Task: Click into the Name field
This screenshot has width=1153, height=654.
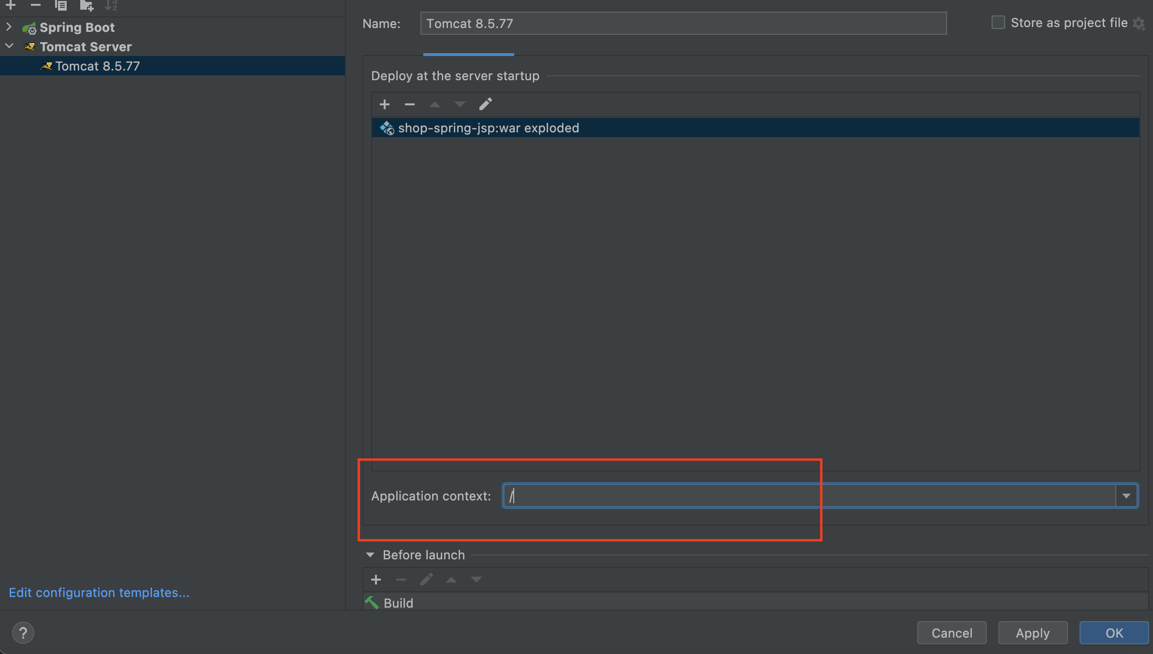Action: click(x=683, y=24)
